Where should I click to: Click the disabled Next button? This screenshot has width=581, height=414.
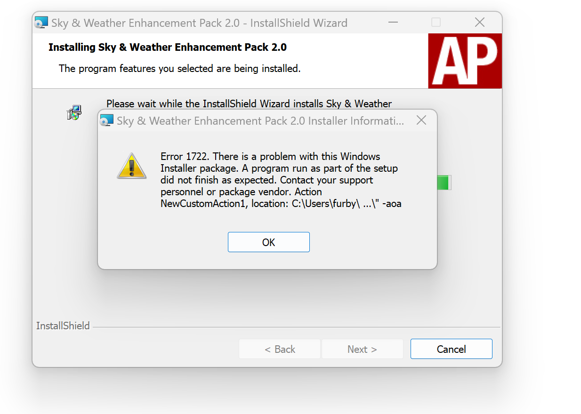click(362, 349)
